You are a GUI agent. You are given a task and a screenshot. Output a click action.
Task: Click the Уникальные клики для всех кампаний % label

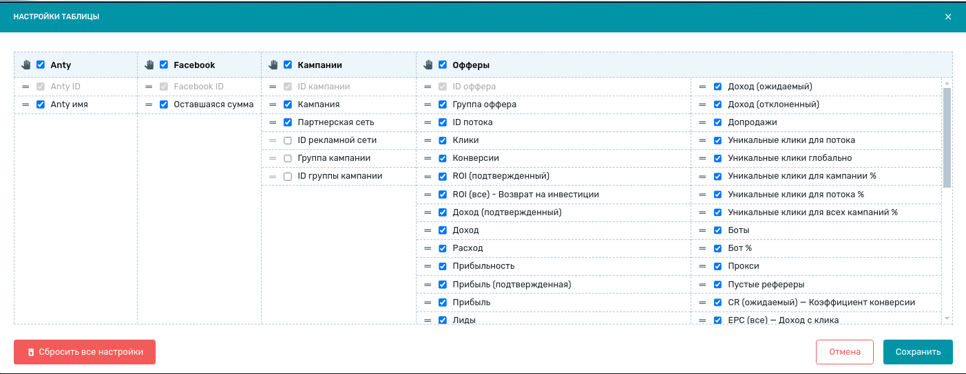click(812, 212)
